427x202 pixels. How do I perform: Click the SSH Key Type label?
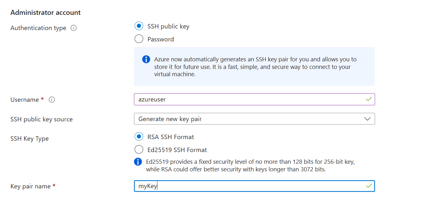(29, 138)
